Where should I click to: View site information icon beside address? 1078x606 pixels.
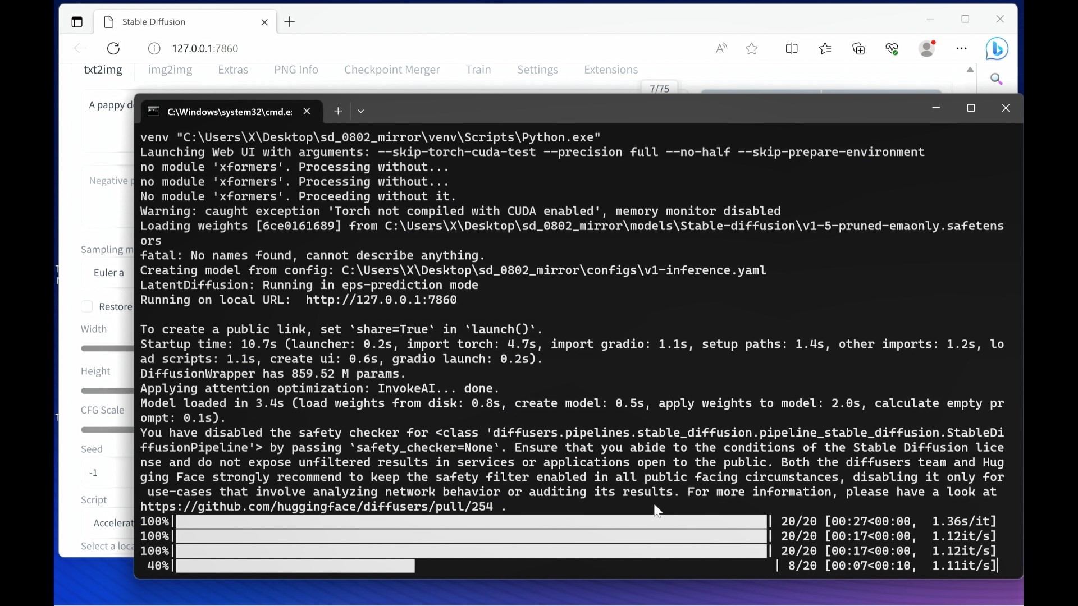pos(154,49)
